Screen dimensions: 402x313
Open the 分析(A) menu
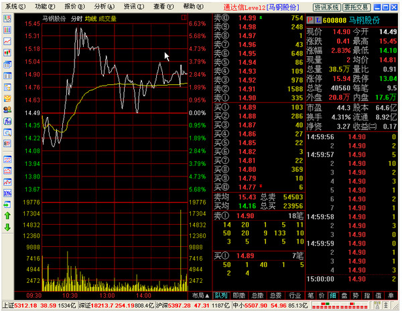click(x=105, y=7)
